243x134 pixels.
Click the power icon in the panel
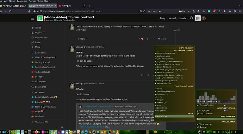click(232, 132)
